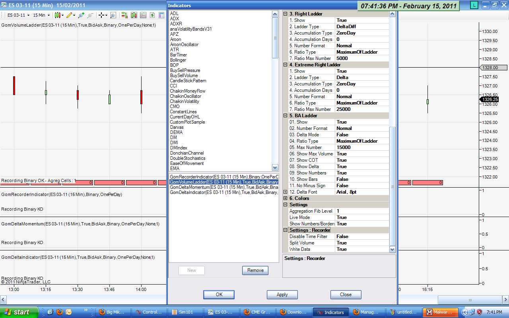The width and height of the screenshot is (509, 318).
Task: Switch to the untitled taskbar window
Action: [404, 312]
